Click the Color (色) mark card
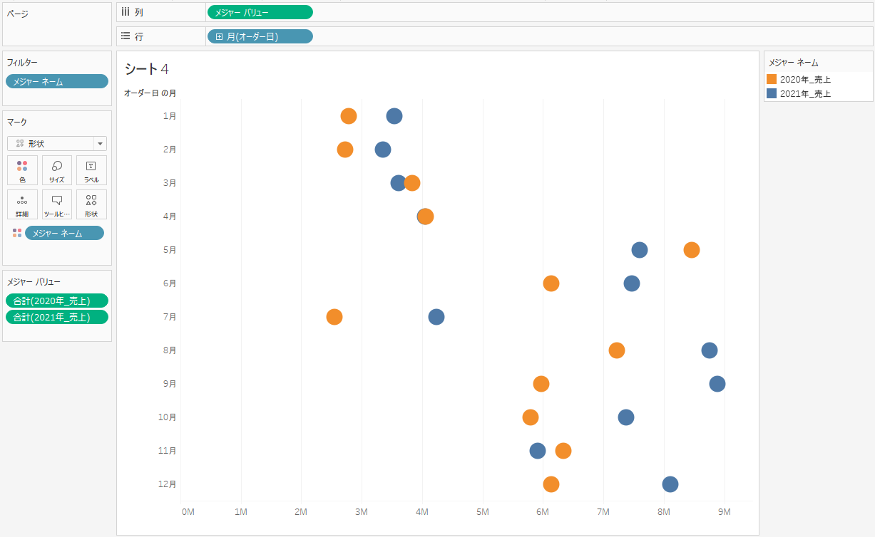The image size is (875, 537). 22,170
